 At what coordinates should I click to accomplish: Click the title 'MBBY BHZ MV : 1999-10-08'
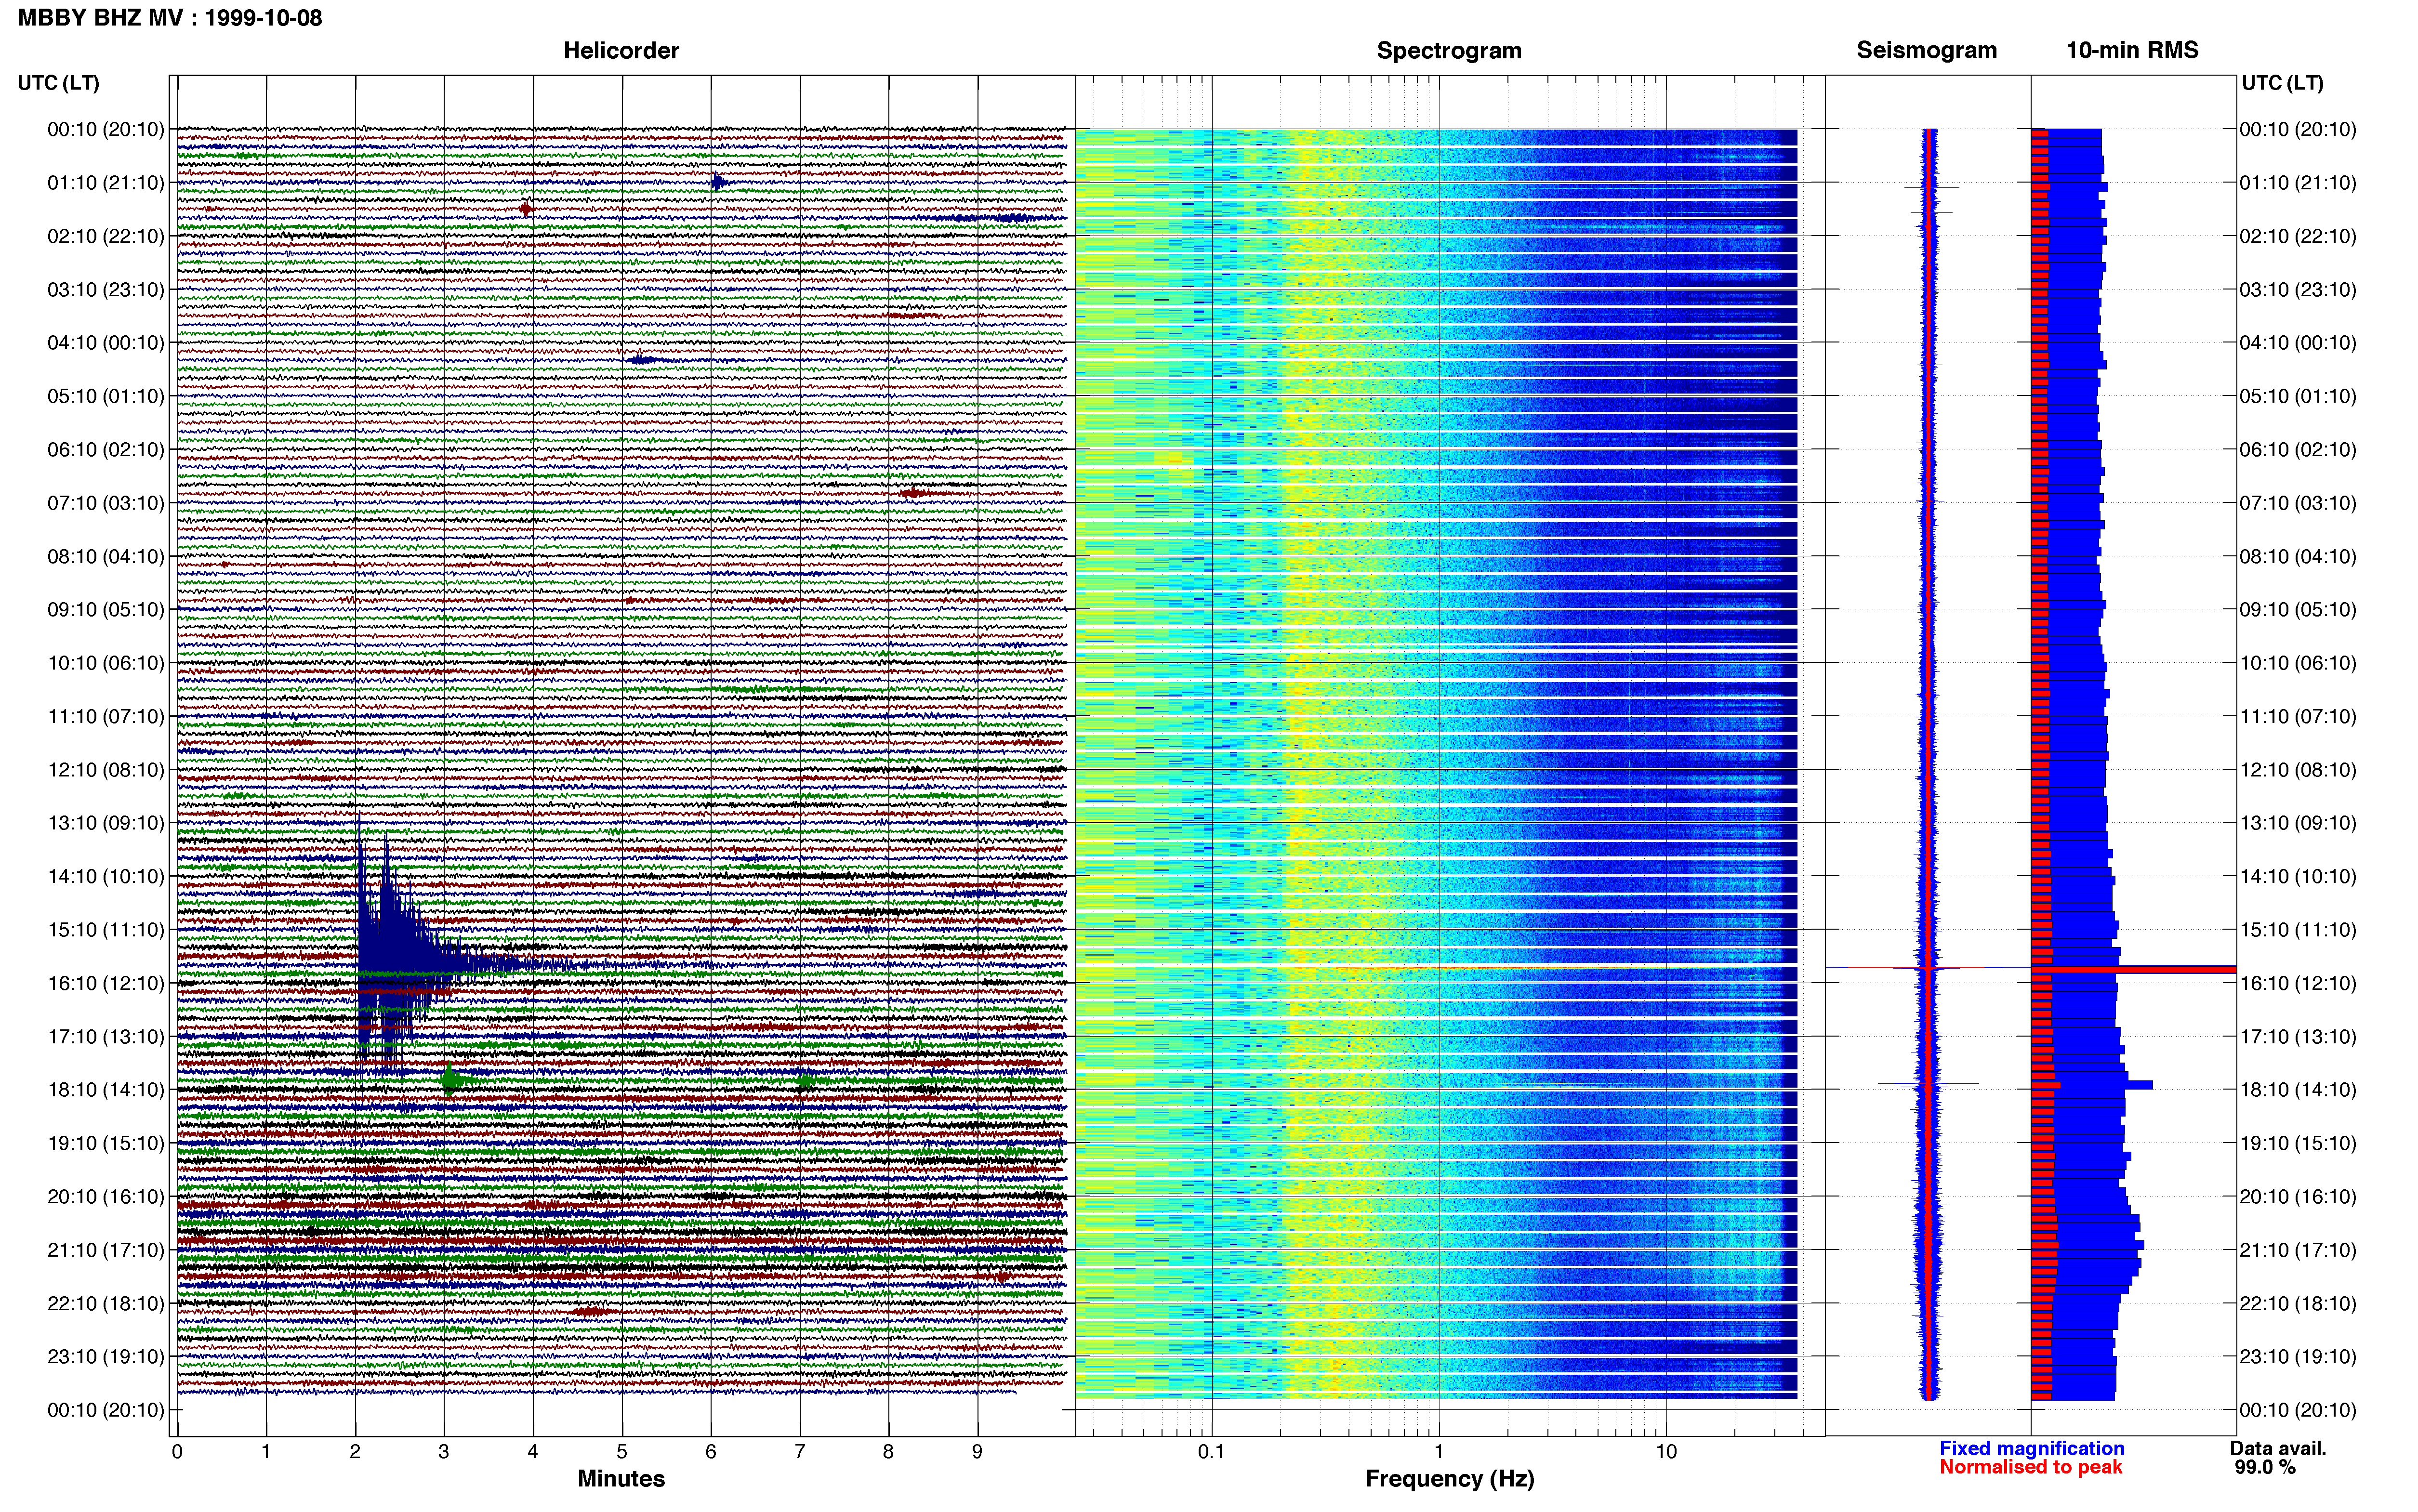click(x=170, y=17)
